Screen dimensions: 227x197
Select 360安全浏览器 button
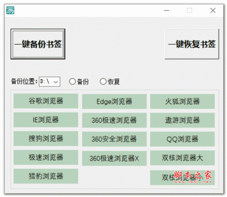click(x=114, y=139)
